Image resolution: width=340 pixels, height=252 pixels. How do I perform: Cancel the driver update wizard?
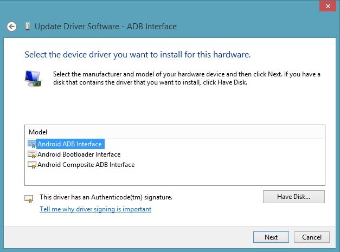(312, 237)
